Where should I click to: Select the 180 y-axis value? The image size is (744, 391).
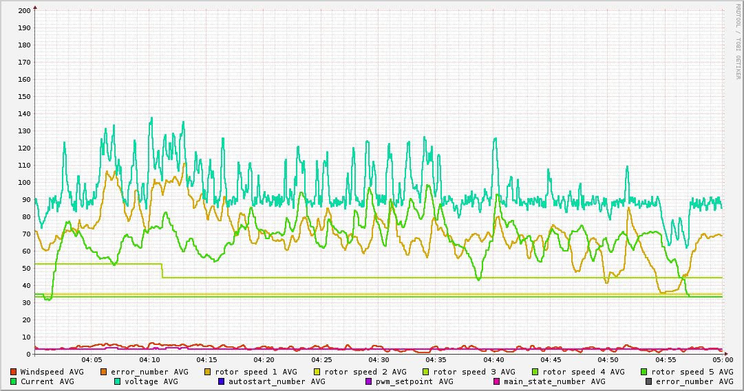24,45
